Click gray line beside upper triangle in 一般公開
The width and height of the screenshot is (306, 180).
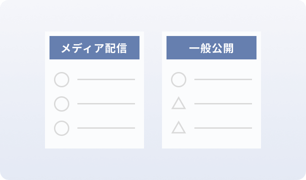[223, 103]
